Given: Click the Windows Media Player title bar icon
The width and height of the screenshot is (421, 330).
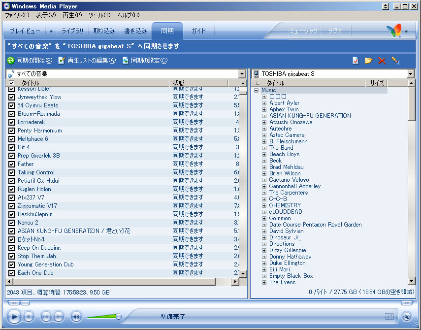Looking at the screenshot, I should click(x=6, y=6).
